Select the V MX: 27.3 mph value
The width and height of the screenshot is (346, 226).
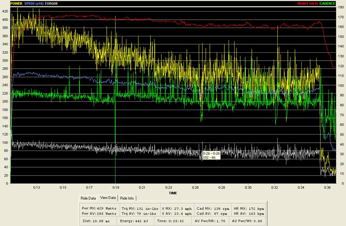[x=176, y=209]
